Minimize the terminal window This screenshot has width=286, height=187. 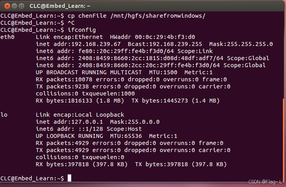coord(14,6)
